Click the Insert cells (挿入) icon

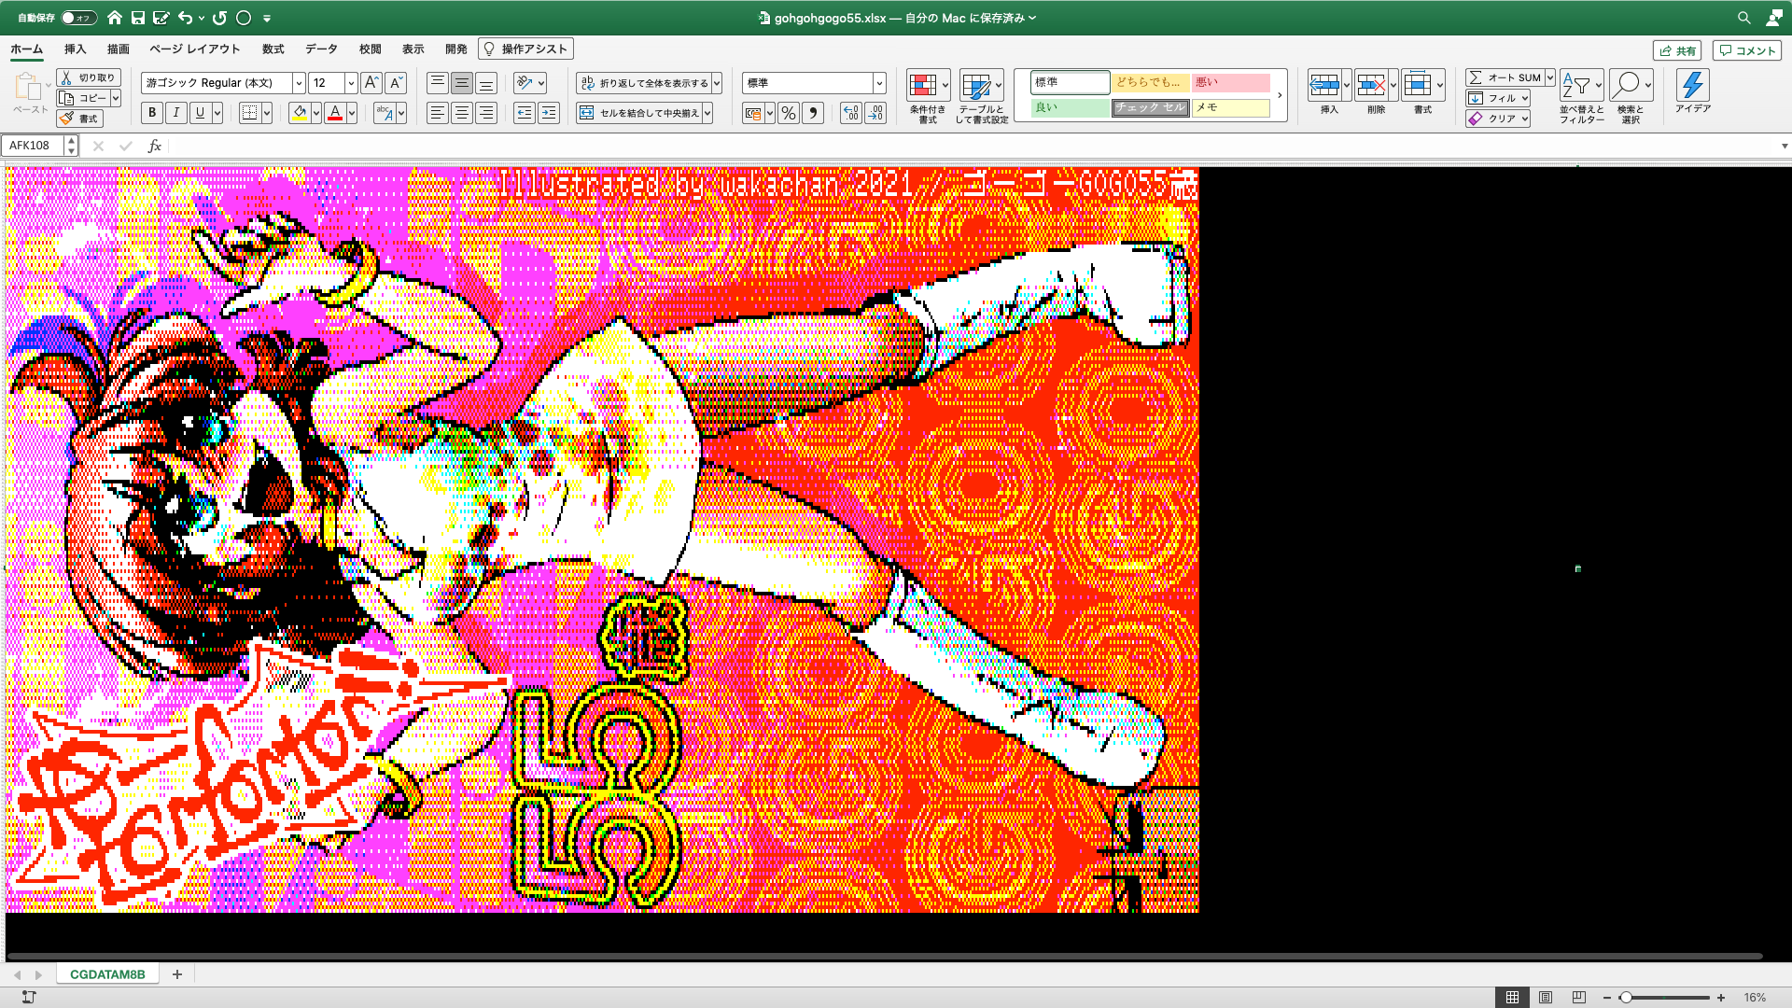click(1324, 86)
